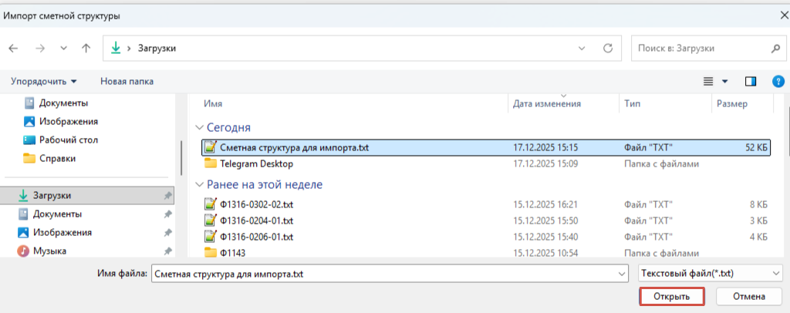Open Документы at top of sidebar
This screenshot has height=313, width=790.
coord(56,103)
